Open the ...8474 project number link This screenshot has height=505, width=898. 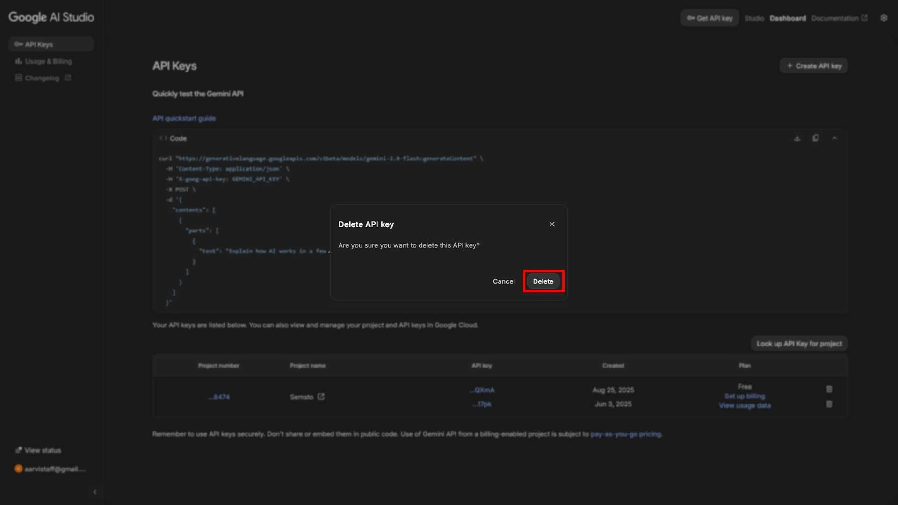point(219,397)
